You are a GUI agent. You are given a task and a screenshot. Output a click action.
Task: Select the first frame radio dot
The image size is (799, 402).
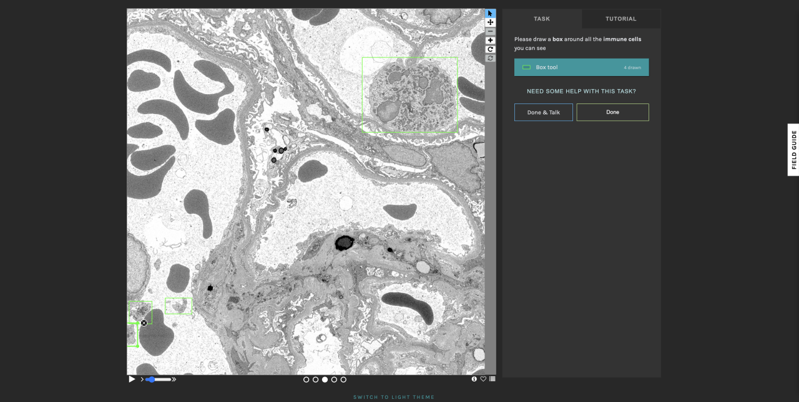[306, 380]
